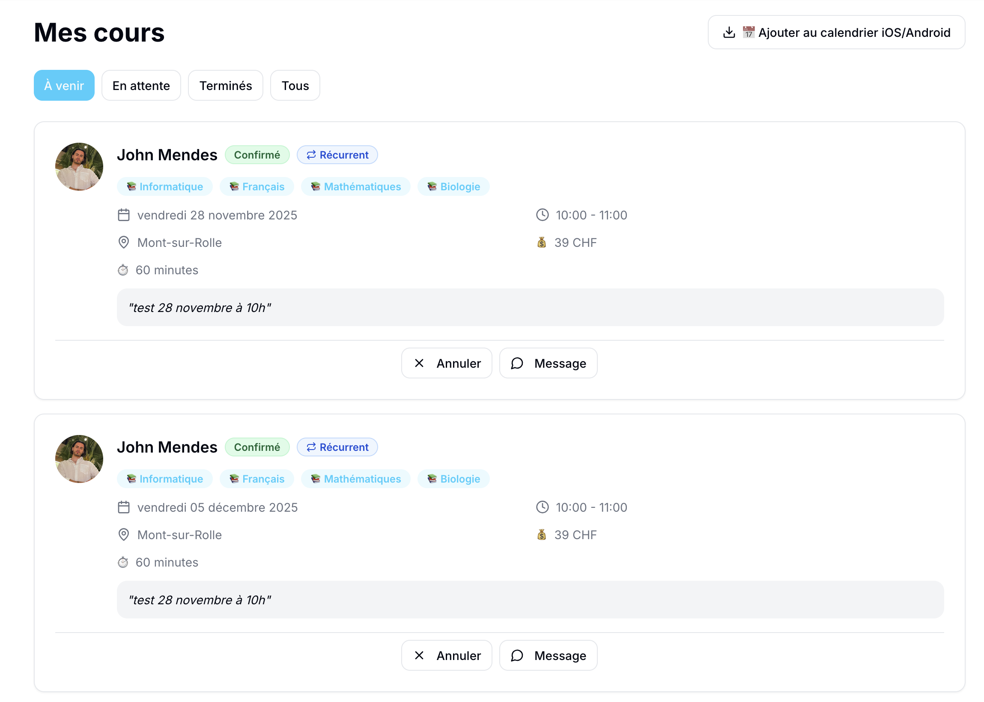The height and width of the screenshot is (702, 984).
Task: Click Informatique tag in the first card
Action: (164, 187)
